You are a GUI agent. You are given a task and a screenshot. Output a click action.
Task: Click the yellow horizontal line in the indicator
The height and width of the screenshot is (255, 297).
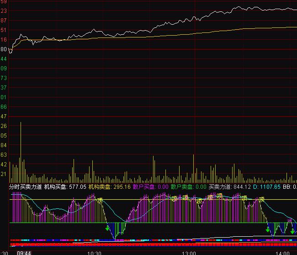click(x=137, y=199)
